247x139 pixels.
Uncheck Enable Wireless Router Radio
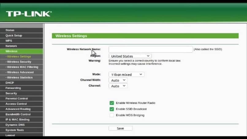(112, 103)
